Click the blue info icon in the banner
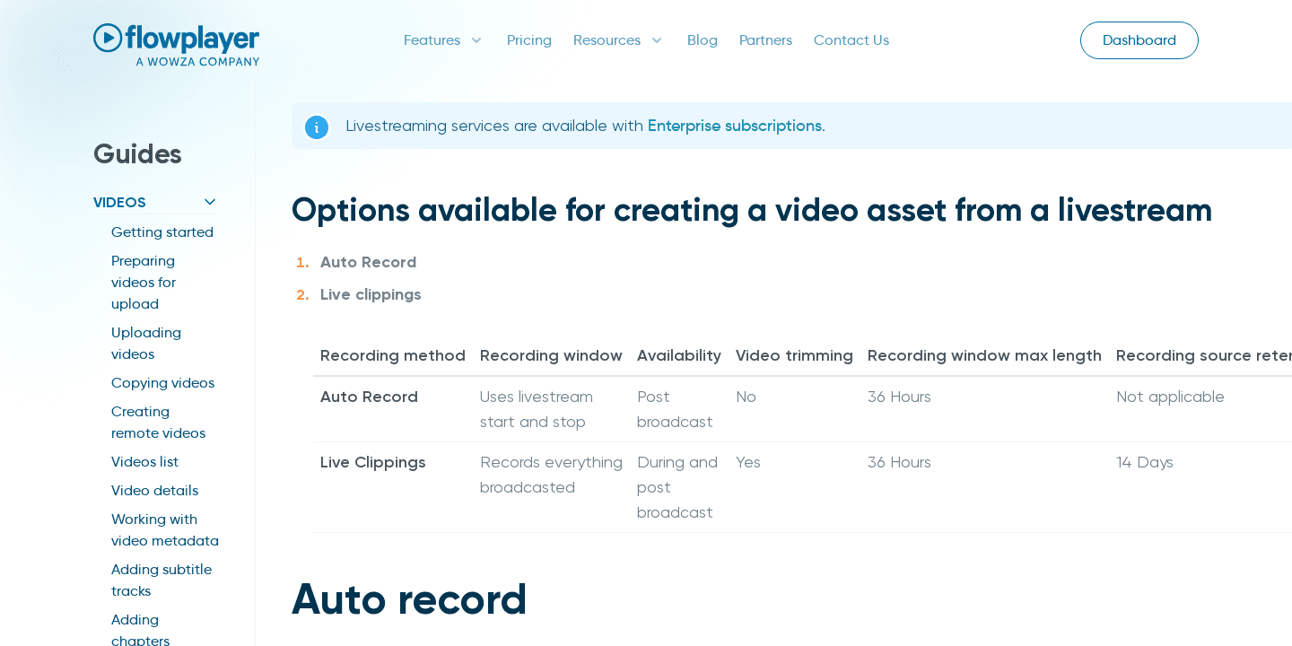The width and height of the screenshot is (1292, 646). (317, 127)
